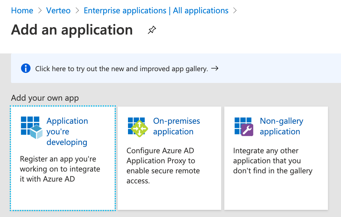
Task: Click the blue info icon in banner
Action: [x=26, y=68]
